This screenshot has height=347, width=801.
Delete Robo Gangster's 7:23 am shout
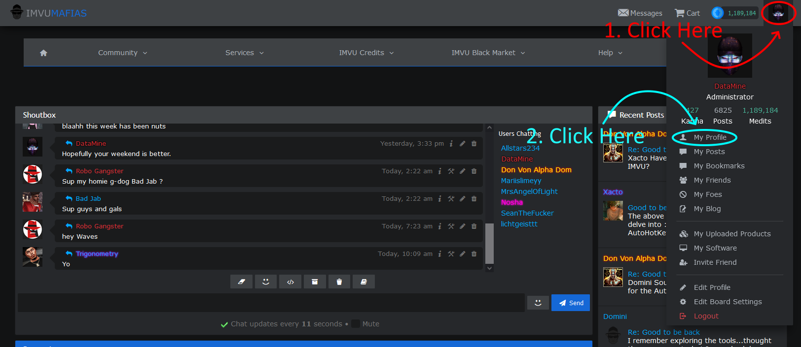(x=474, y=226)
